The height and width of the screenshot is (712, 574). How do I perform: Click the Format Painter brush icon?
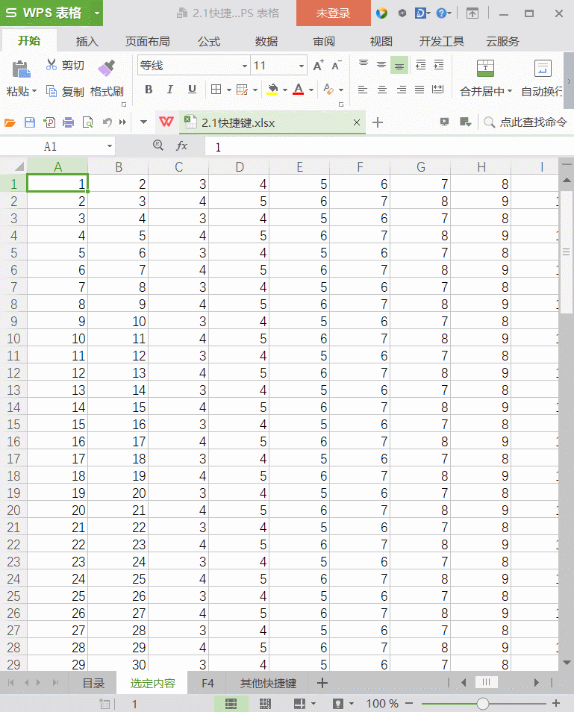(106, 68)
